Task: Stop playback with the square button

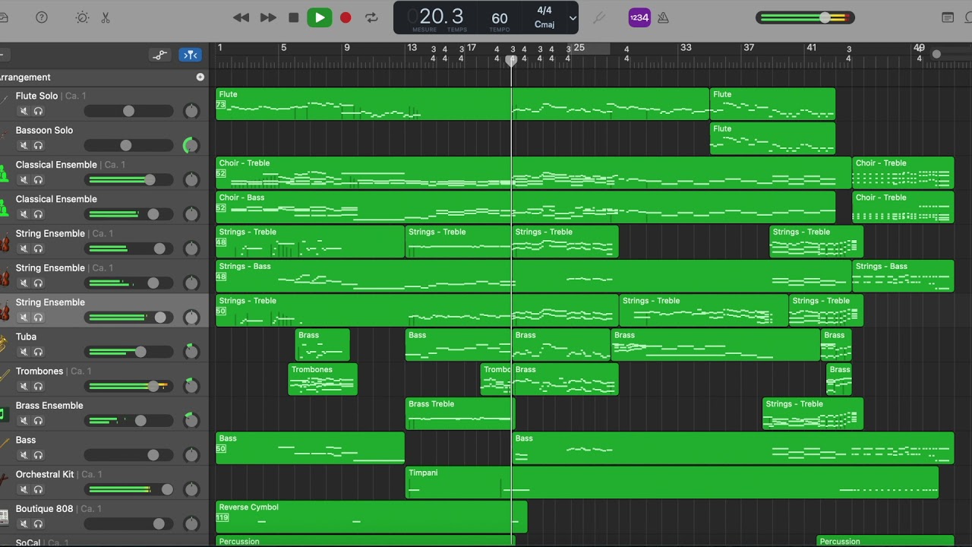Action: pos(293,17)
